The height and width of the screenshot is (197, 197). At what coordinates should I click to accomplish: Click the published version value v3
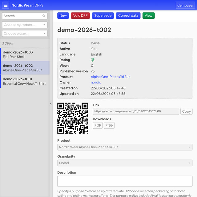pyautogui.click(x=93, y=71)
